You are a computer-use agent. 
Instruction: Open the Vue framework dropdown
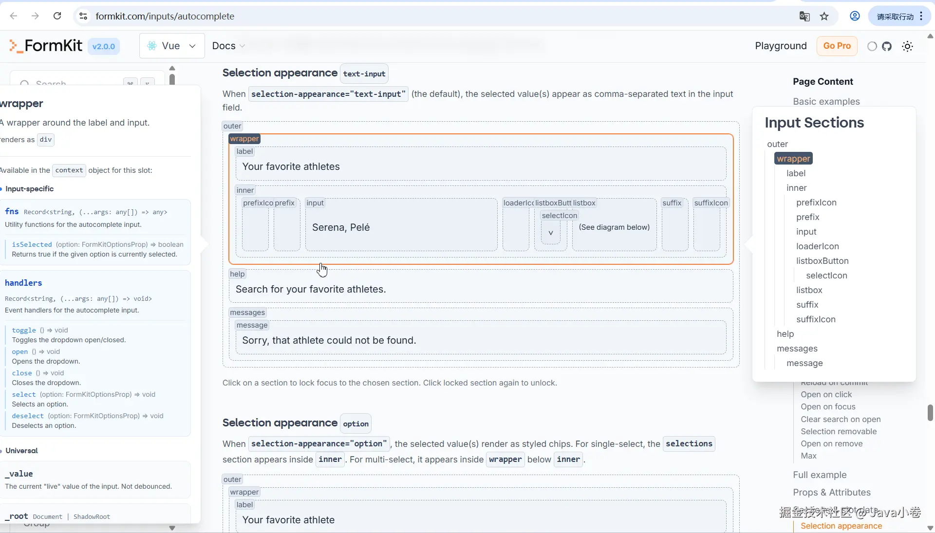172,46
